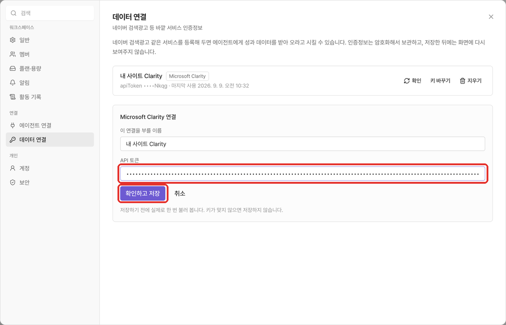Click the 멤버 people icon

click(13, 54)
